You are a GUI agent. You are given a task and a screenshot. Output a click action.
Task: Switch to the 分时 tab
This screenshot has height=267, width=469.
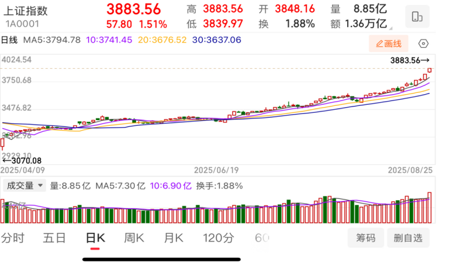click(x=13, y=238)
